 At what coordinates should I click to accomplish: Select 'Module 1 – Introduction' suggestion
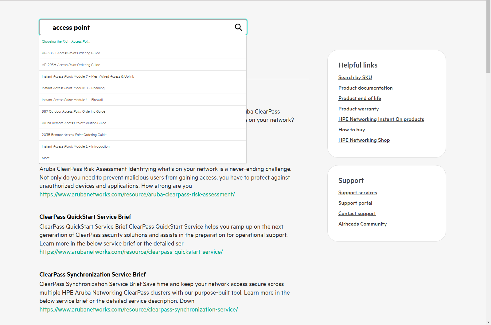[x=143, y=146]
